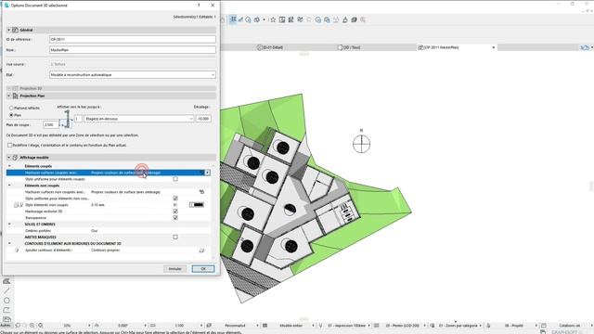Image resolution: width=594 pixels, height=334 pixels.
Task: Select the Contours propres value
Action: 105,250
